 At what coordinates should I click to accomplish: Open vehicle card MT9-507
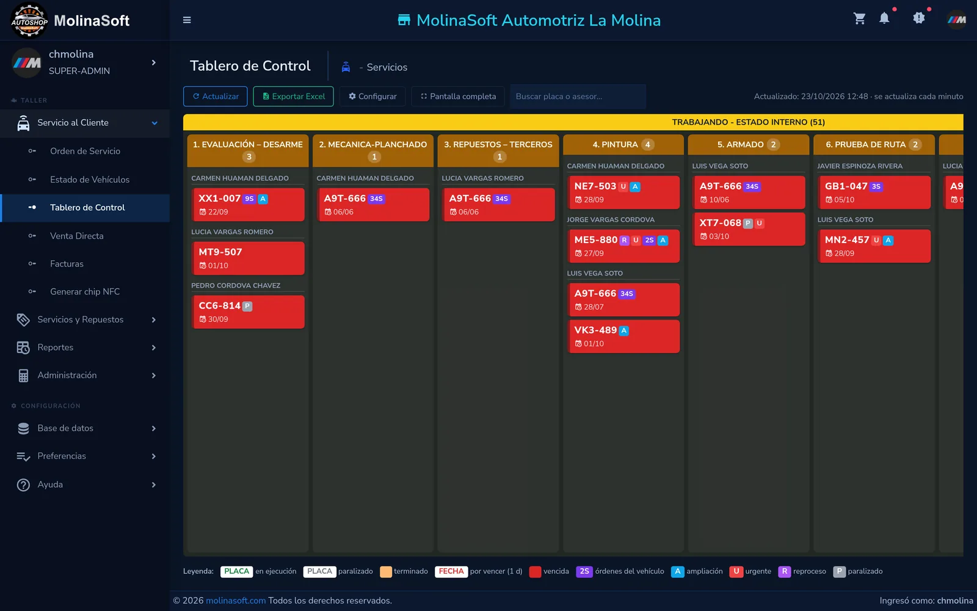pos(247,258)
